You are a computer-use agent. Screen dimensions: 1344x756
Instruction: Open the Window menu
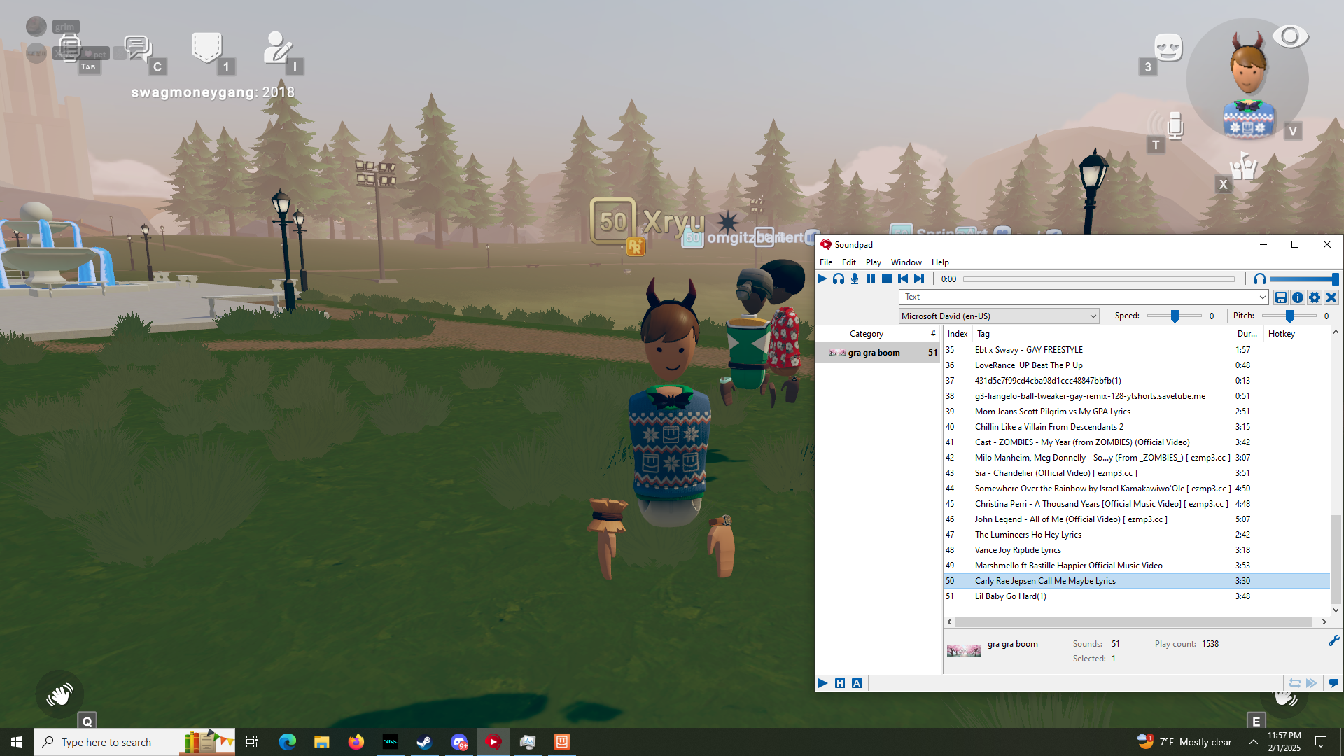click(x=906, y=262)
